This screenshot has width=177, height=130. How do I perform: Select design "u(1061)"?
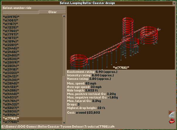(32, 20)
